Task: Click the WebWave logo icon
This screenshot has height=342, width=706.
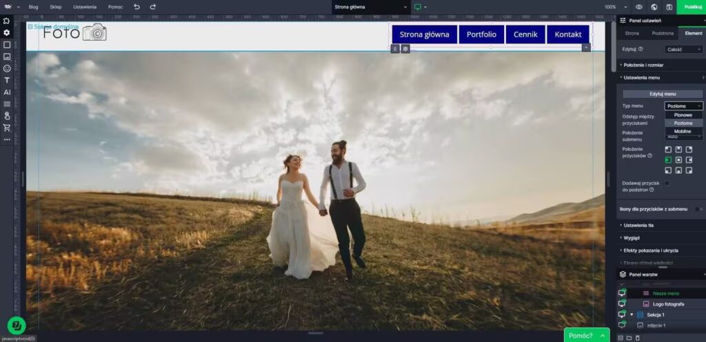Action: (8, 7)
